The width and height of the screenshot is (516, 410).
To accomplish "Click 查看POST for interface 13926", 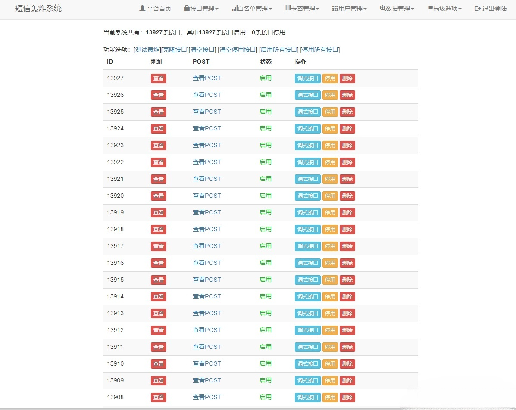I will tap(207, 95).
